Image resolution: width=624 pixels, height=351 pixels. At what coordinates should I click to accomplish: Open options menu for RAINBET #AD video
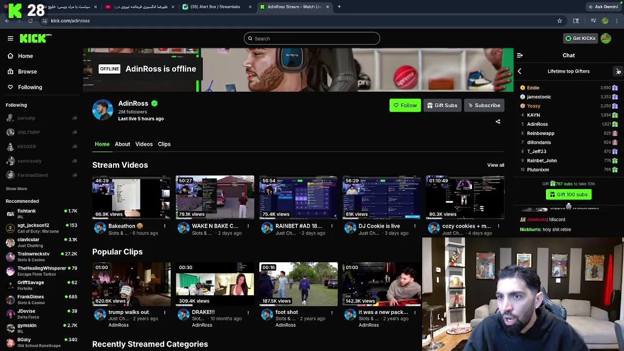click(331, 226)
